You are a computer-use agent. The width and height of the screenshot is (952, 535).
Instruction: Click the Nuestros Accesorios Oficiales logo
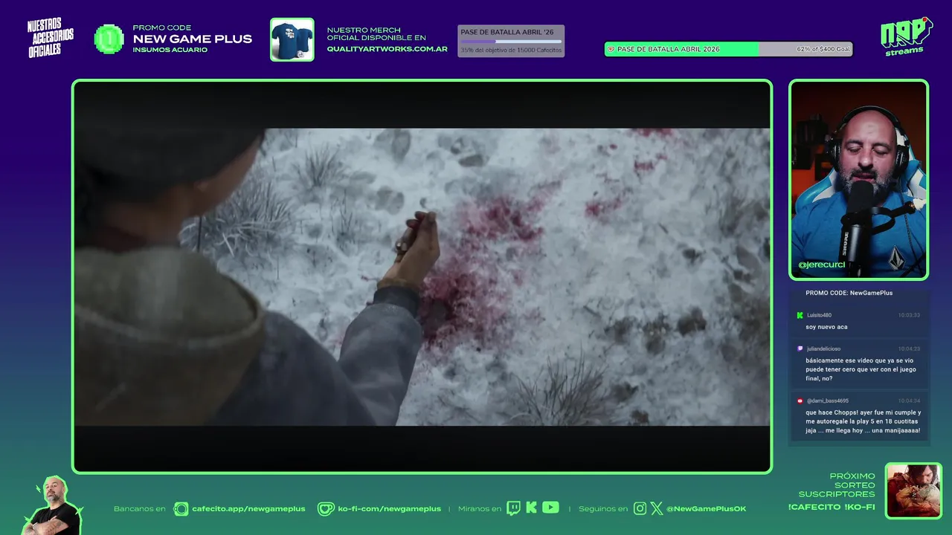(51, 38)
